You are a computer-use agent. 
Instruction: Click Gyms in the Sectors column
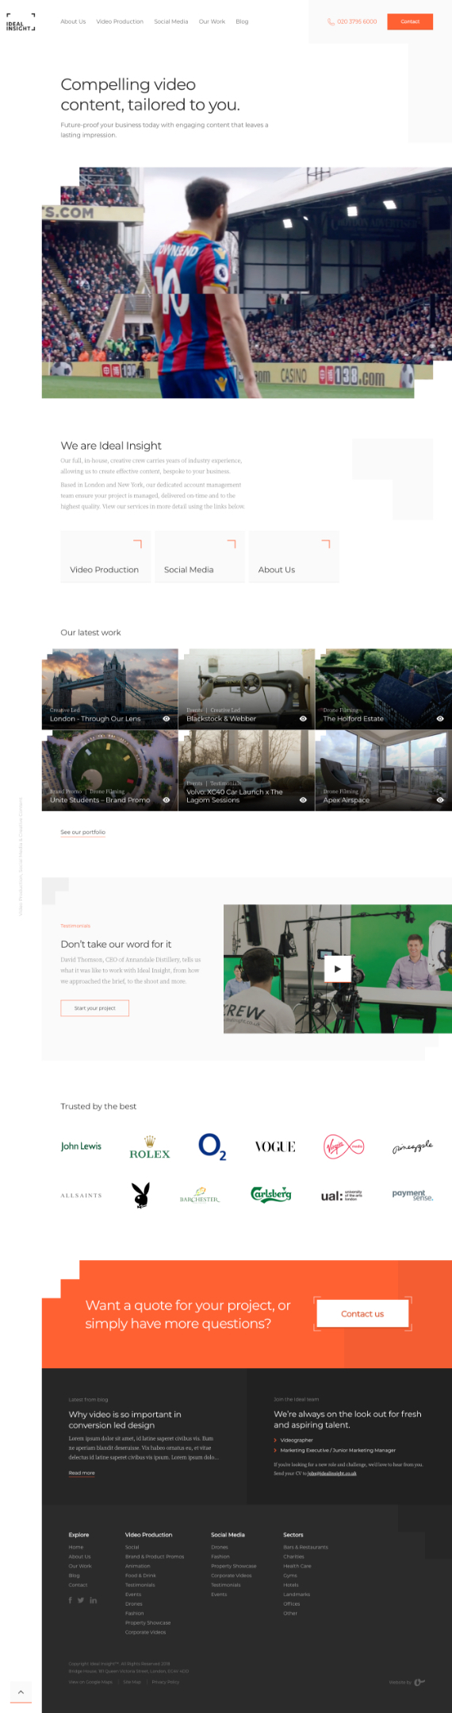click(x=290, y=1575)
